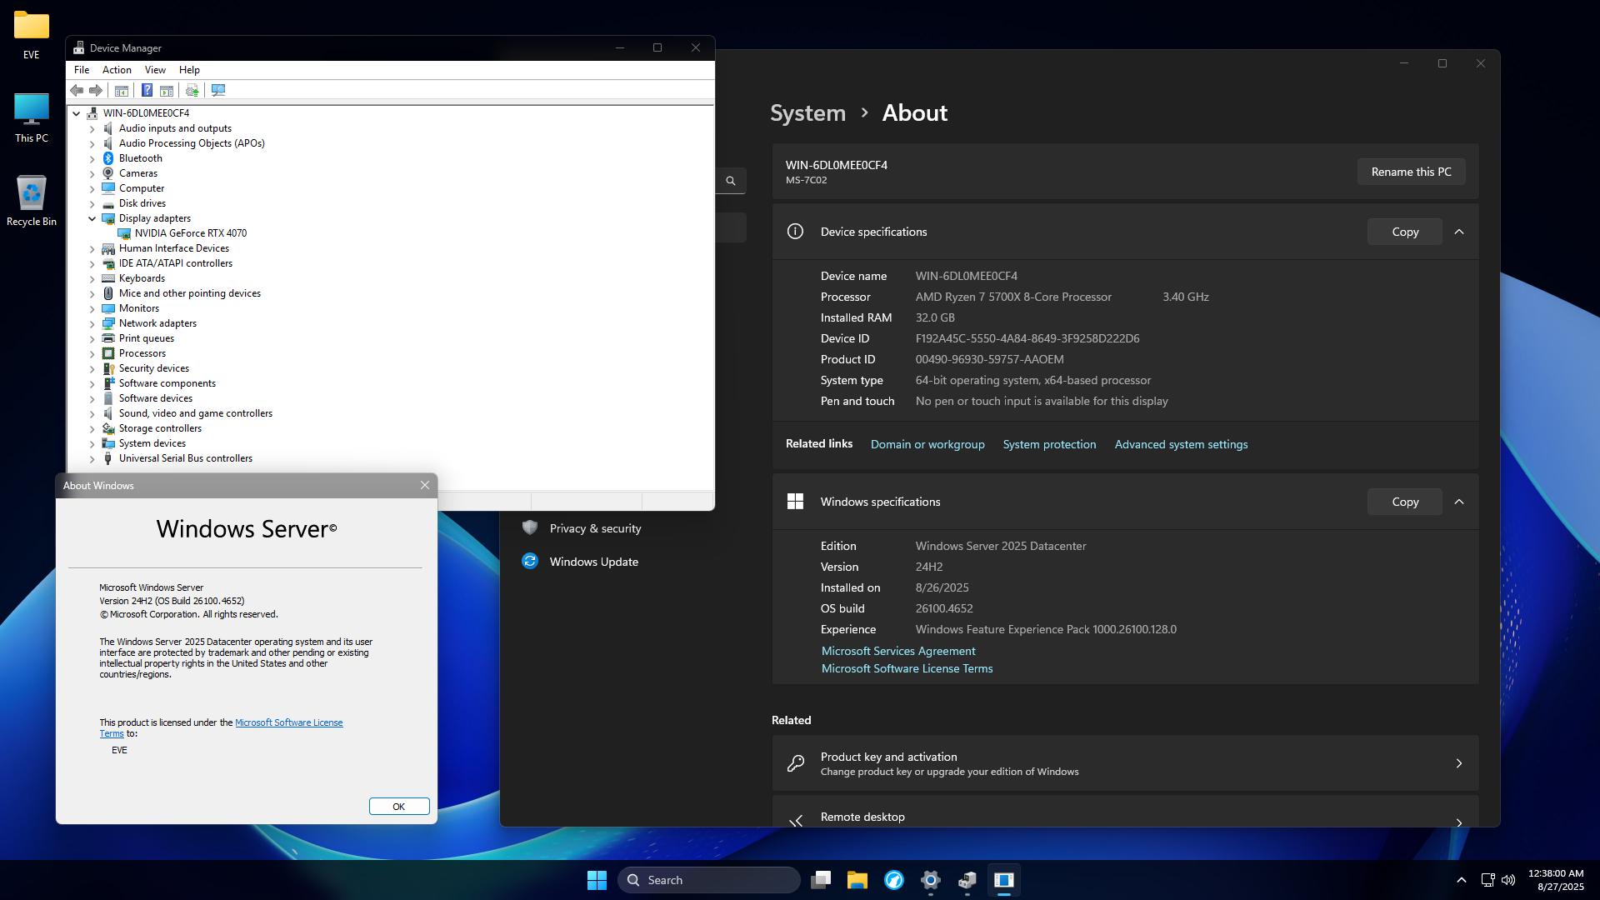The height and width of the screenshot is (900, 1600).
Task: Toggle Show/Hide Console Tree toolbar icon
Action: [122, 90]
